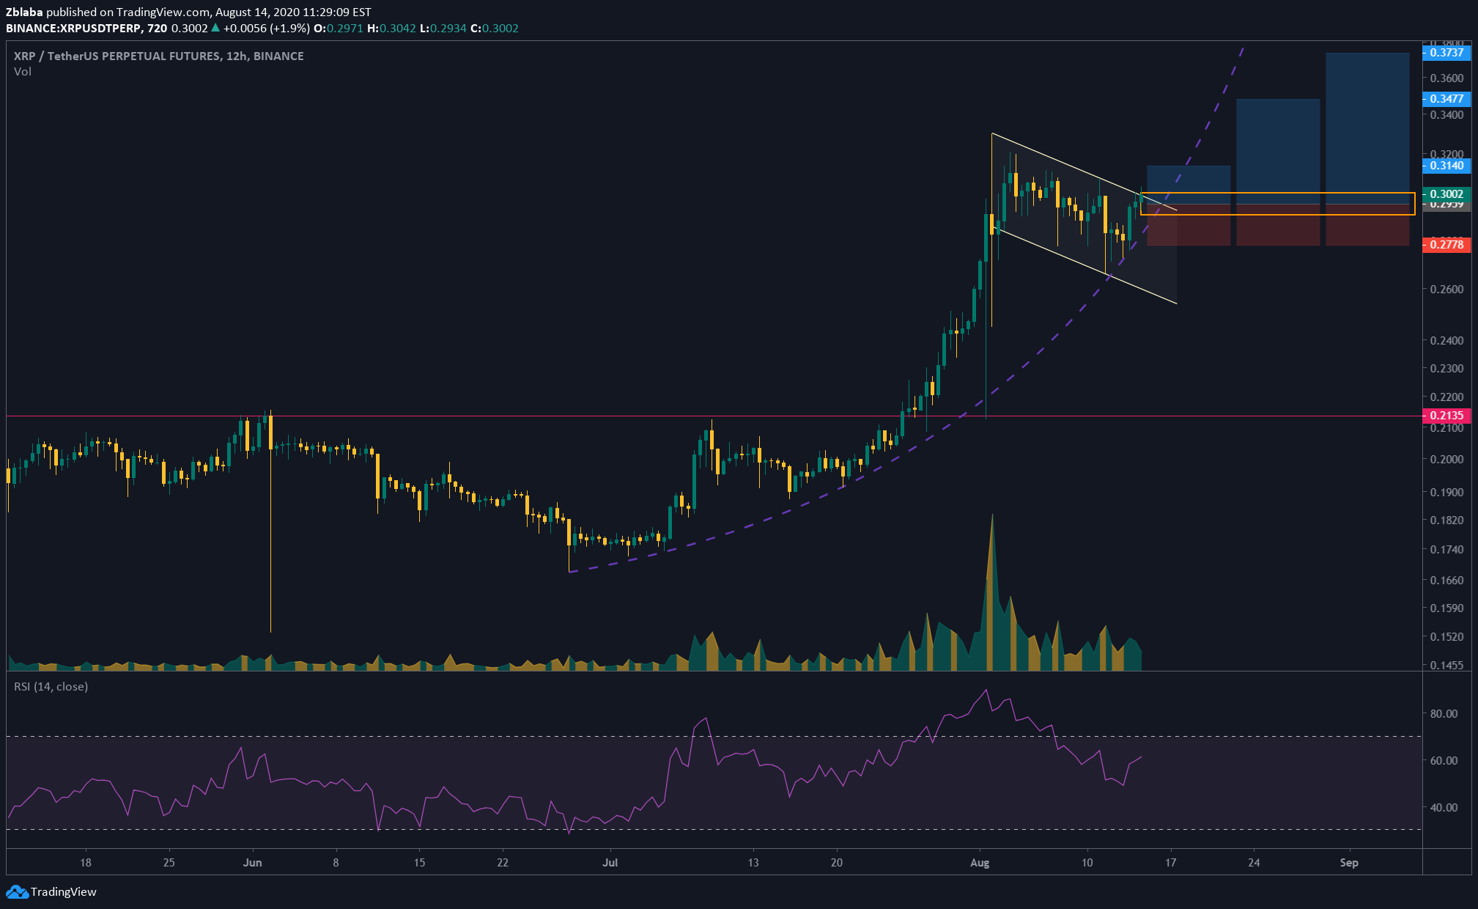Click the blue 0.3140 price label
The width and height of the screenshot is (1478, 909).
point(1446,166)
